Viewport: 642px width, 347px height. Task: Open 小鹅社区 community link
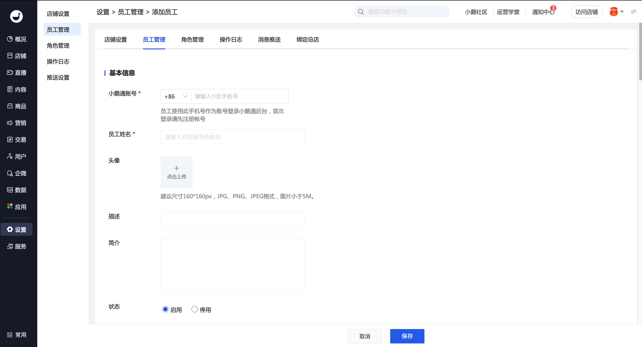(476, 12)
